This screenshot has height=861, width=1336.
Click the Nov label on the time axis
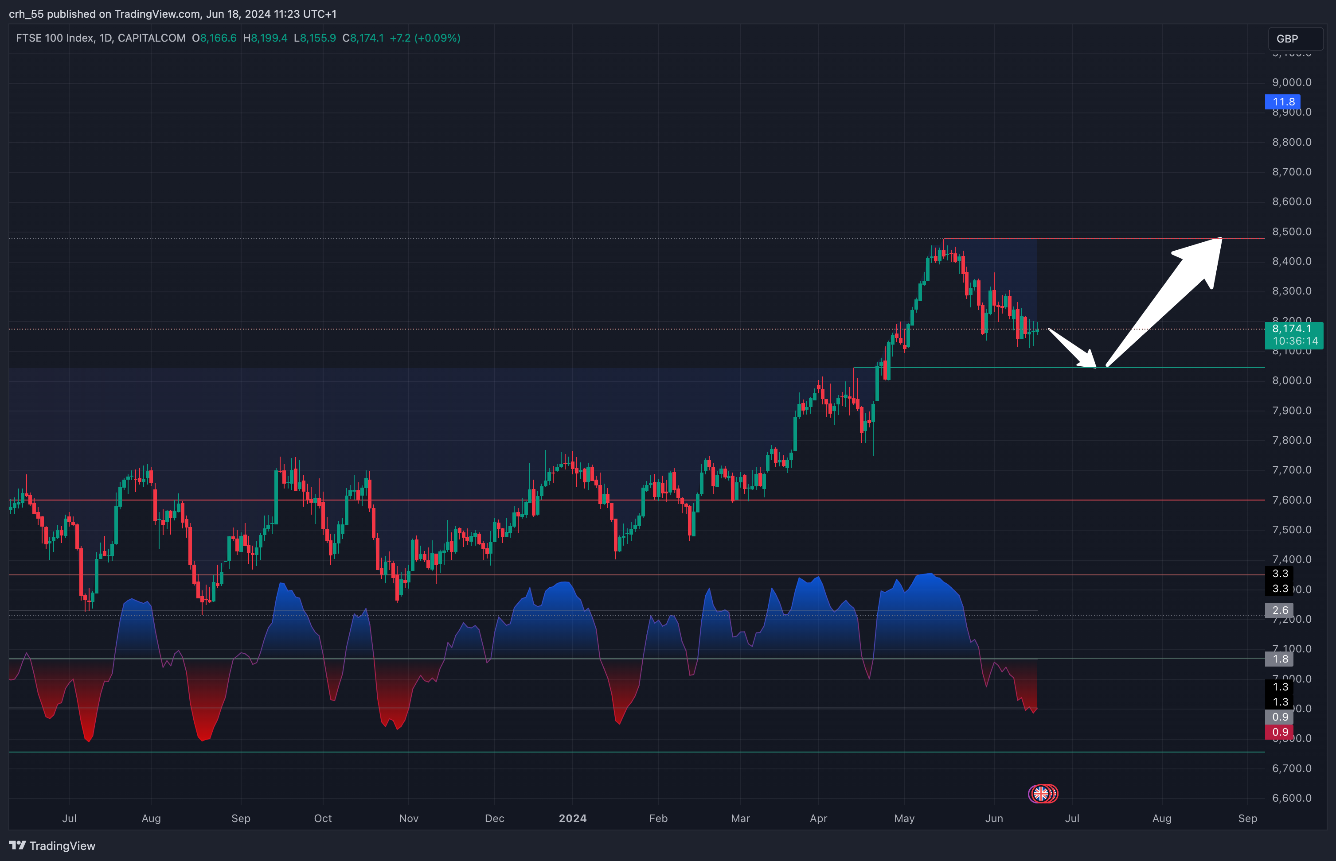coord(409,818)
